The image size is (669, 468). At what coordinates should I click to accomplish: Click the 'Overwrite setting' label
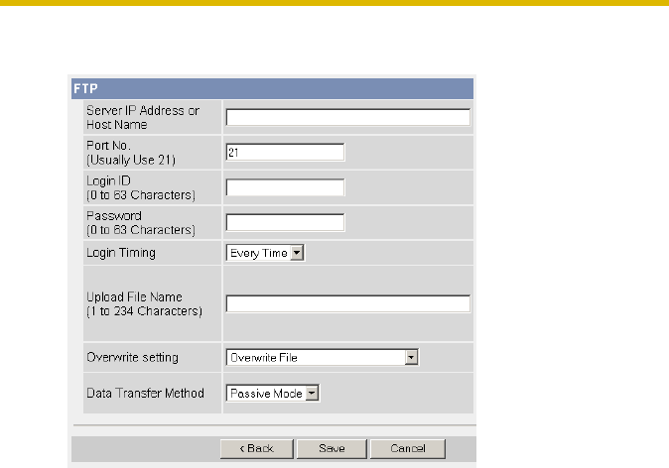pos(132,357)
